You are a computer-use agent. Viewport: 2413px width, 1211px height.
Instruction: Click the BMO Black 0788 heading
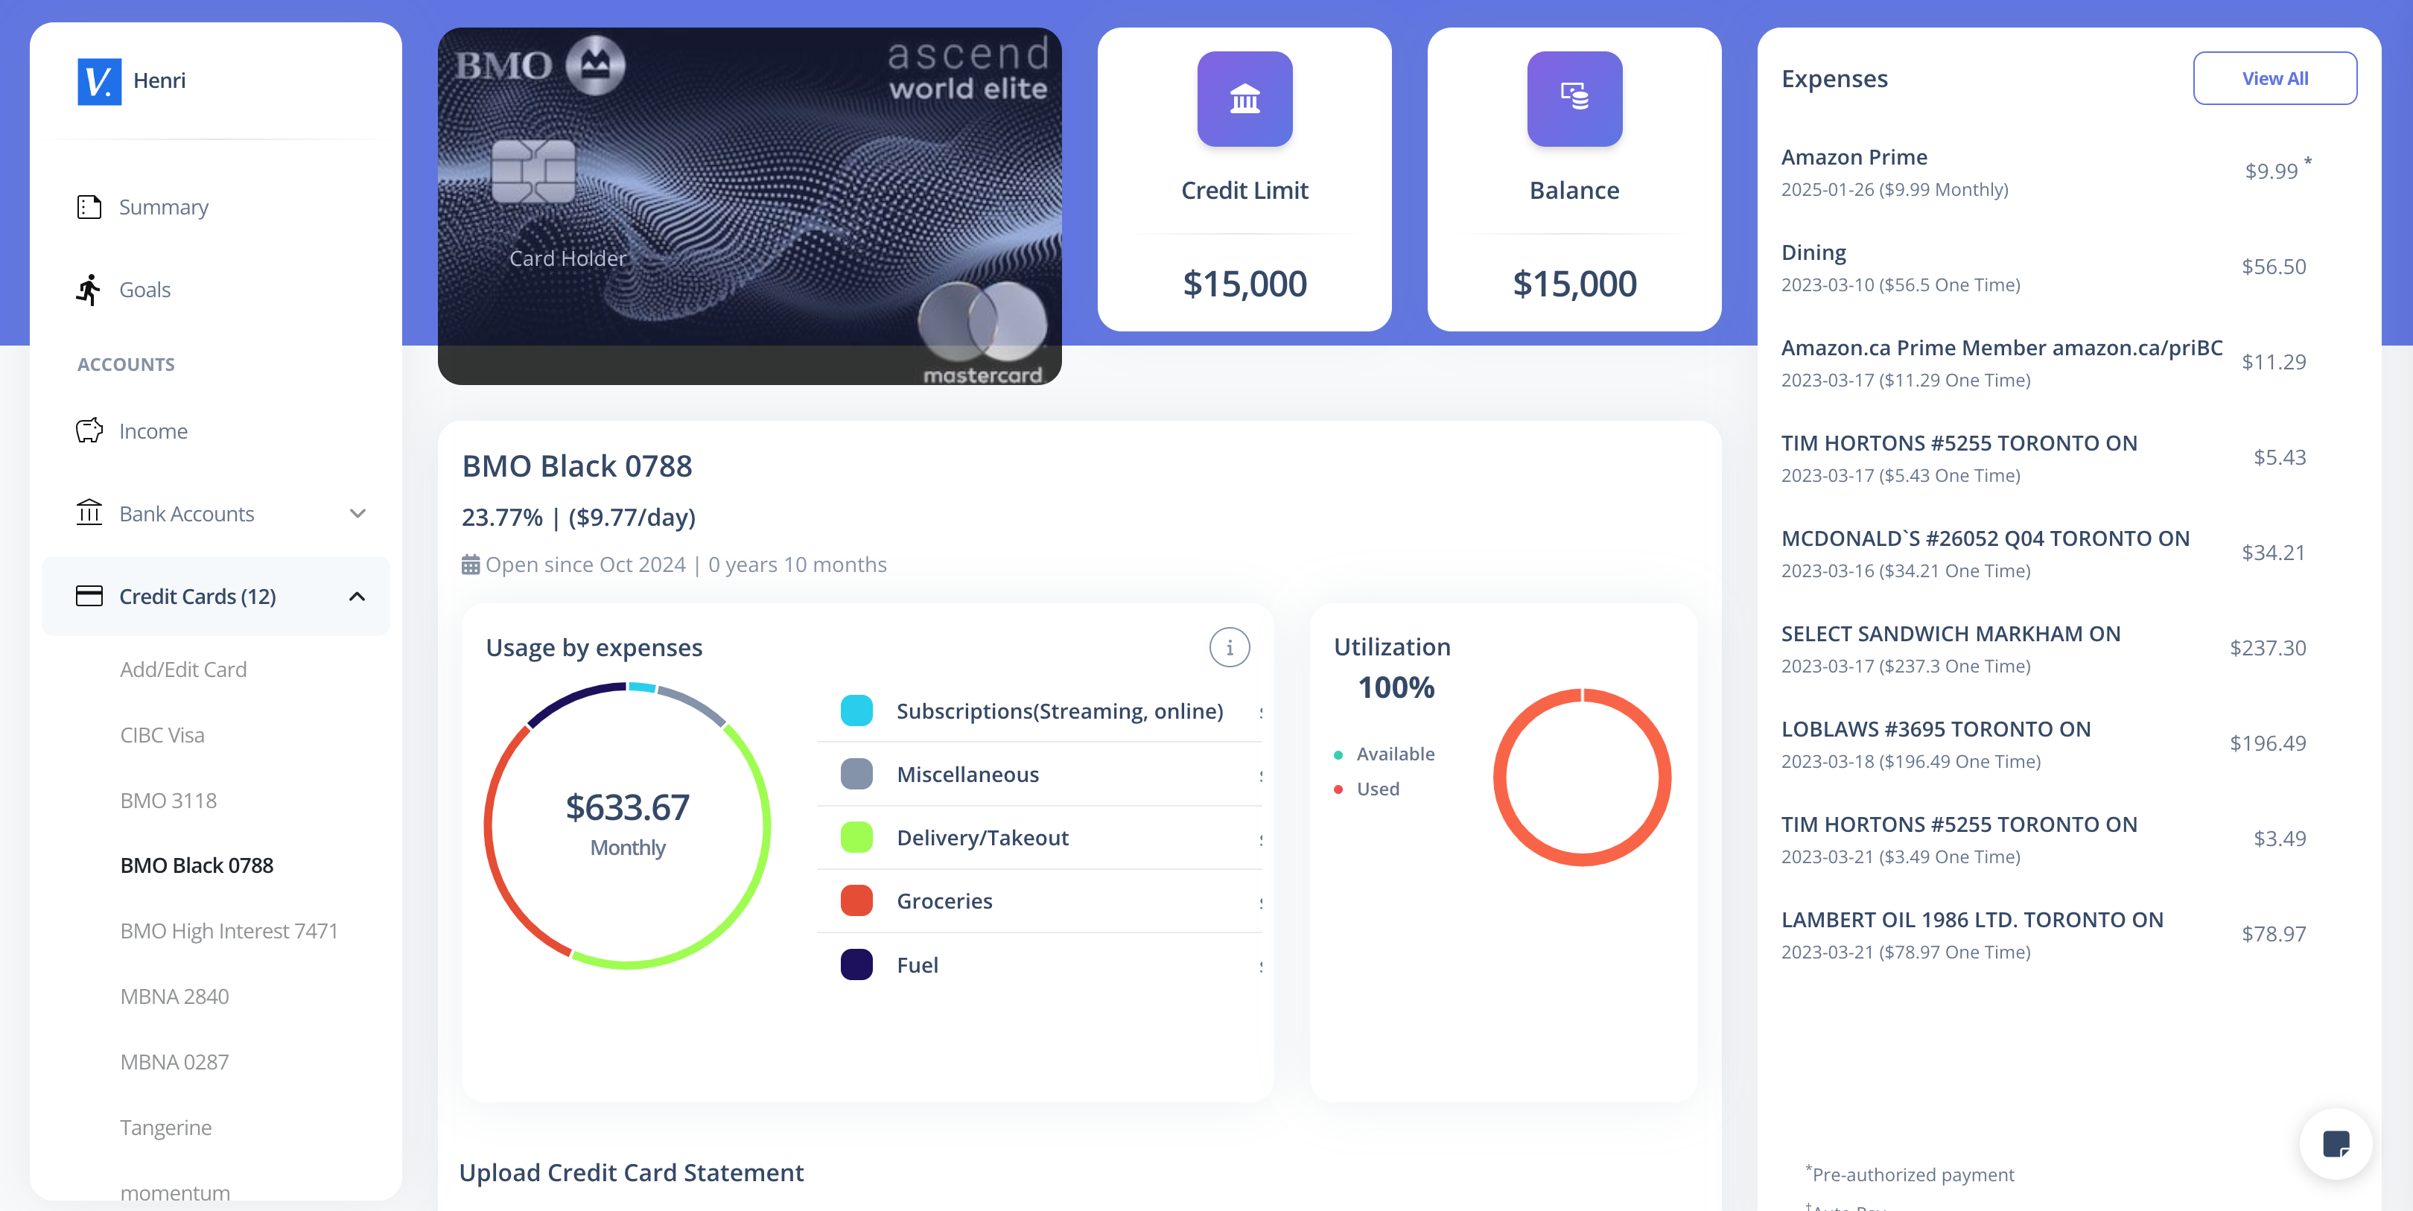tap(577, 465)
